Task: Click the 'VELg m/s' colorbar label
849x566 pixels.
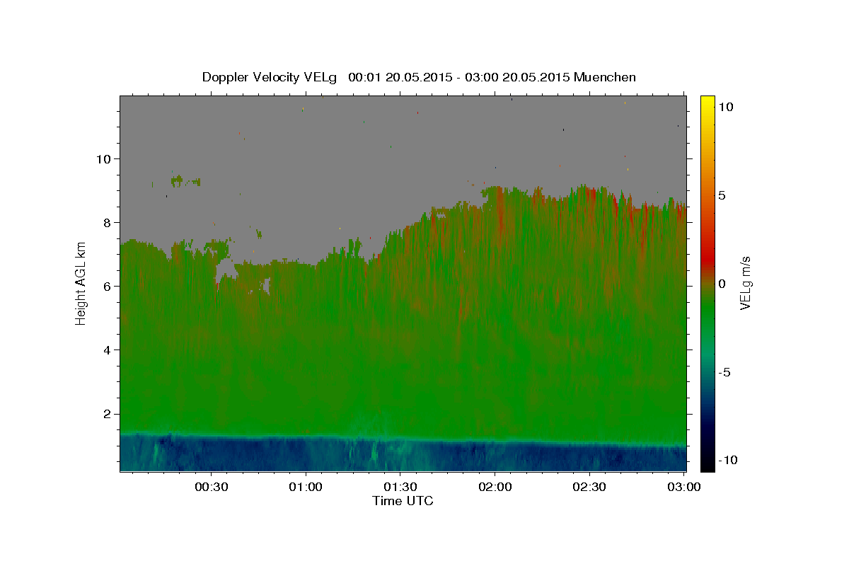Action: 745,284
